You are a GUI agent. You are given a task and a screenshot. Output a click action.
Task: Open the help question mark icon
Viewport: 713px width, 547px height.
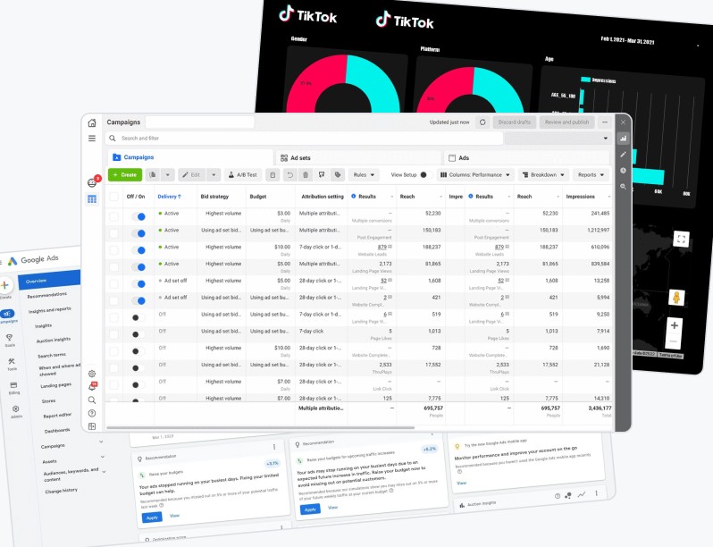coord(92,413)
